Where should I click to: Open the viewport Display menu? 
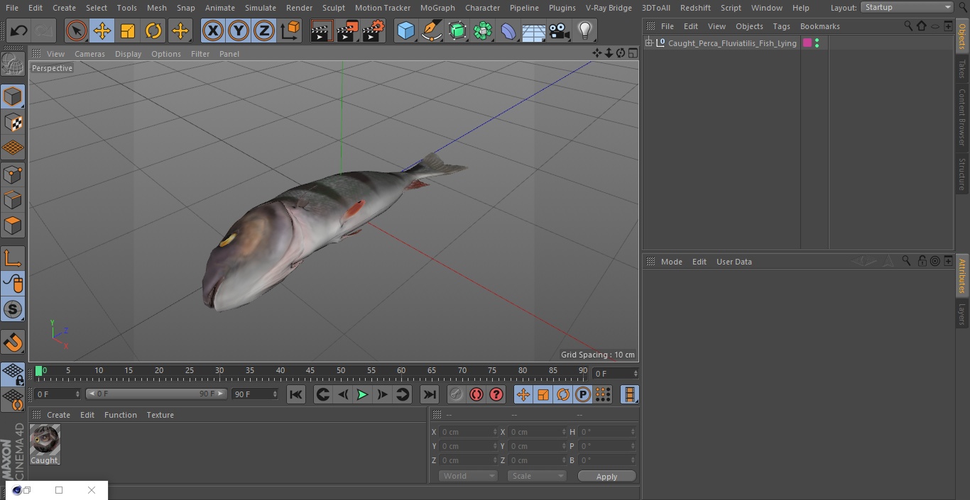coord(128,54)
